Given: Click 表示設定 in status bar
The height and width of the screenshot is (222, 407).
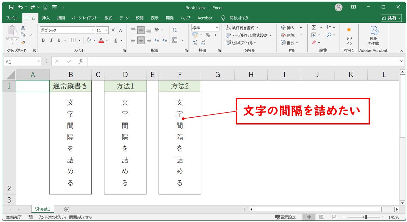Looking at the screenshot, I should tap(285, 217).
